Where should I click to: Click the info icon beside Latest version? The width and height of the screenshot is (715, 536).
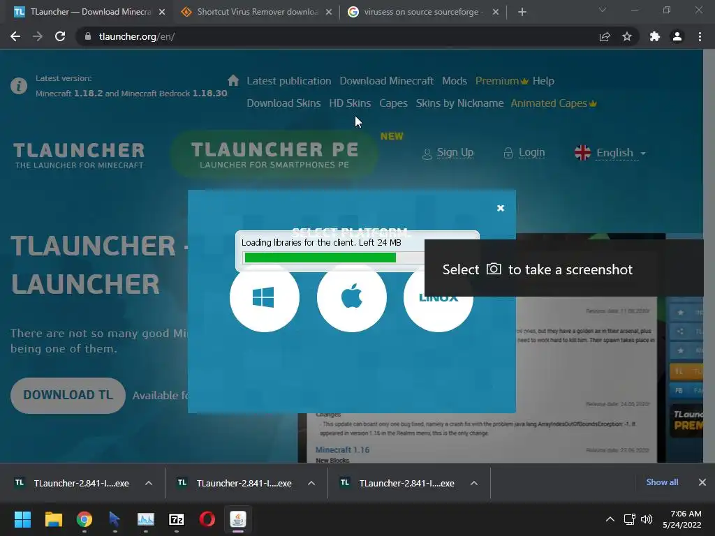pos(19,86)
